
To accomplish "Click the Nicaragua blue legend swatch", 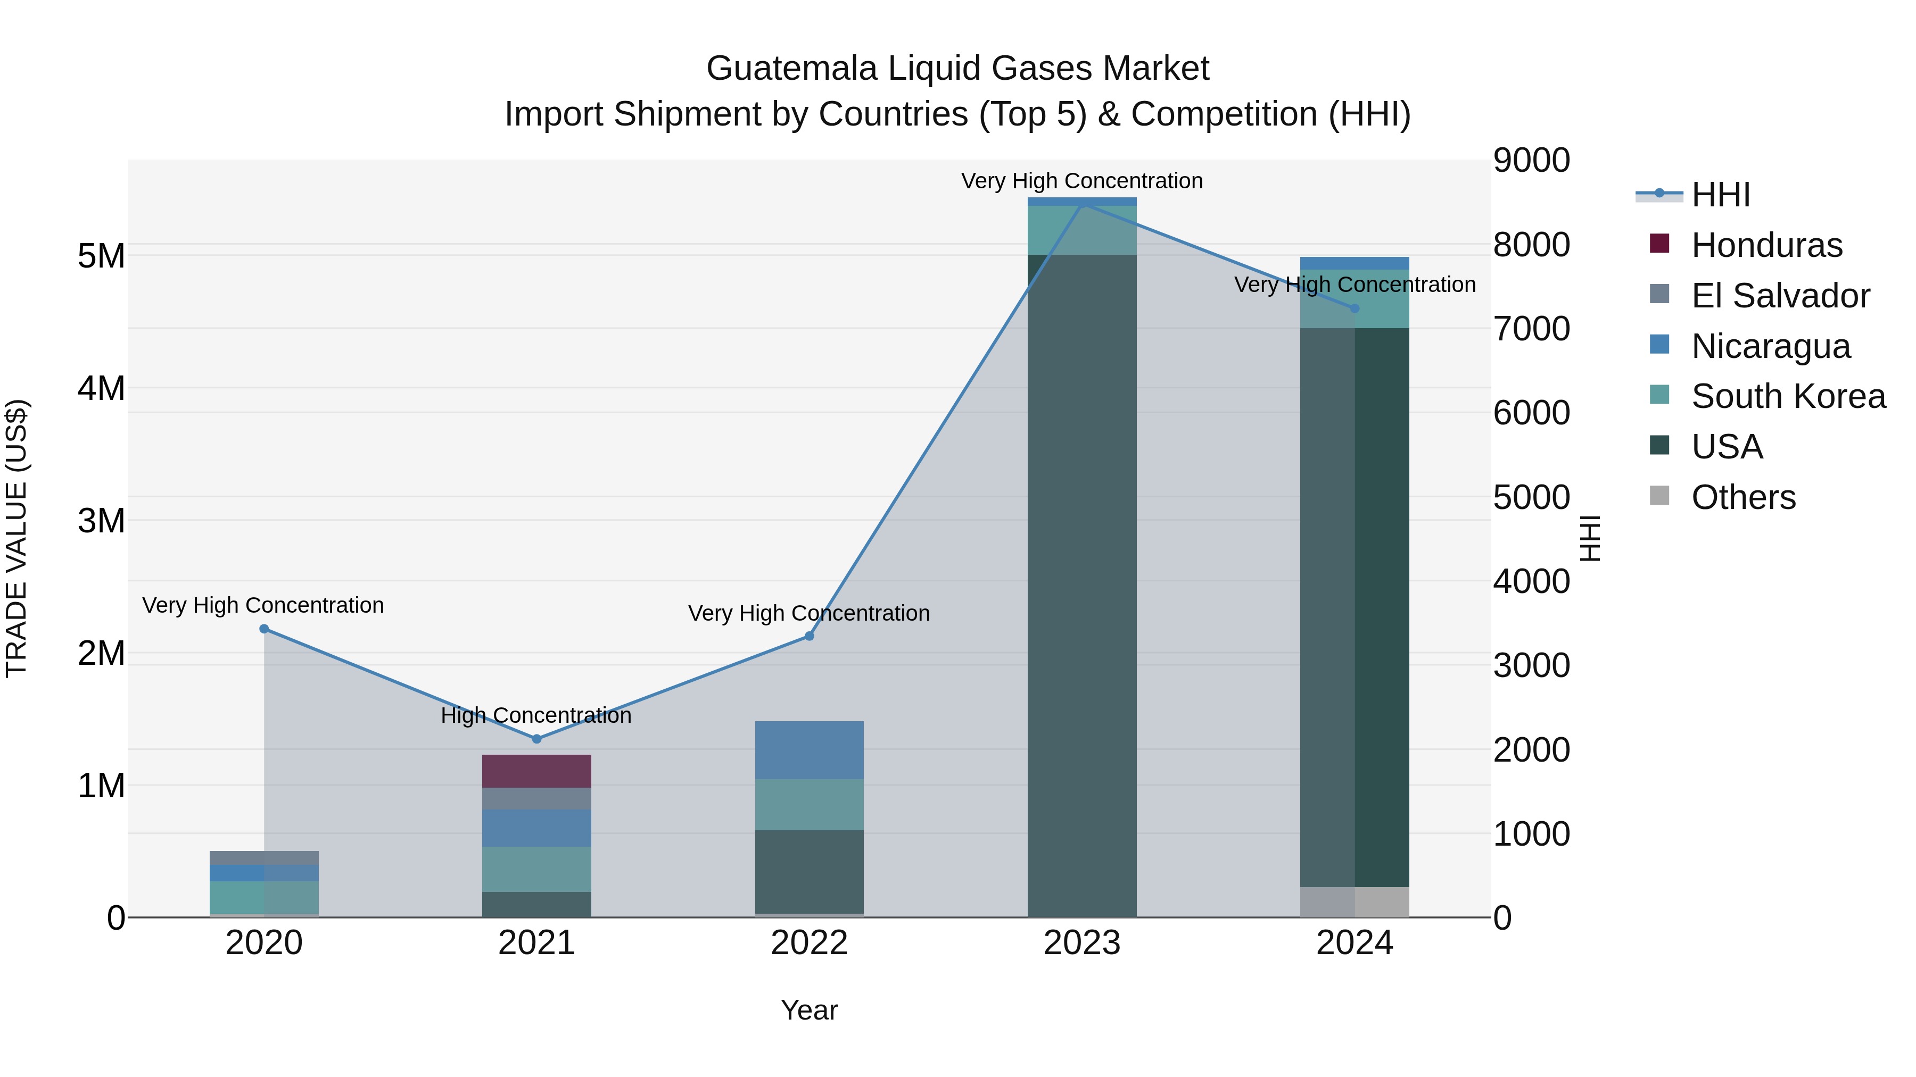I will coord(1659,344).
